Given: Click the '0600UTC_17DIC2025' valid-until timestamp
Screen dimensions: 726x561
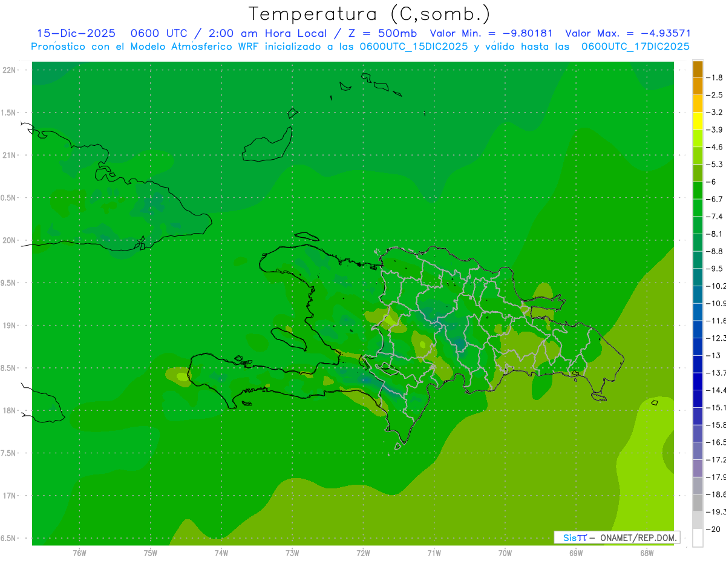Looking at the screenshot, I should [x=635, y=47].
